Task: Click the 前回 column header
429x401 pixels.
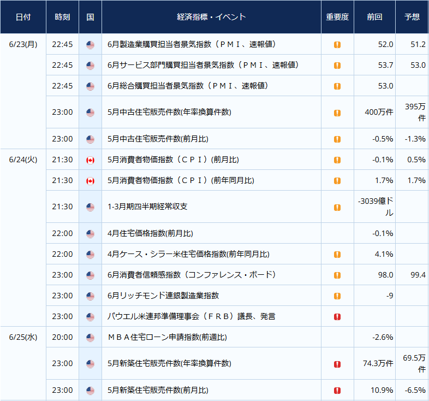Action: [374, 17]
